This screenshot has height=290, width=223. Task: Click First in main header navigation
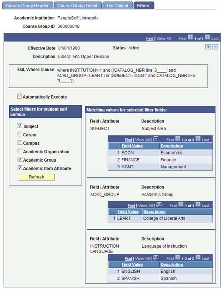pos(182,39)
